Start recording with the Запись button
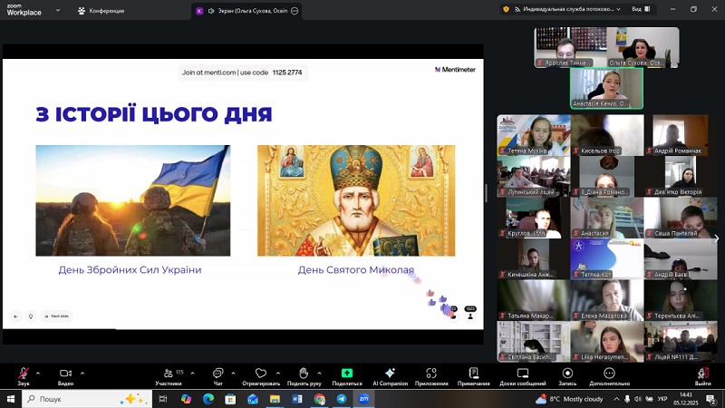This screenshot has width=725, height=408. click(567, 375)
